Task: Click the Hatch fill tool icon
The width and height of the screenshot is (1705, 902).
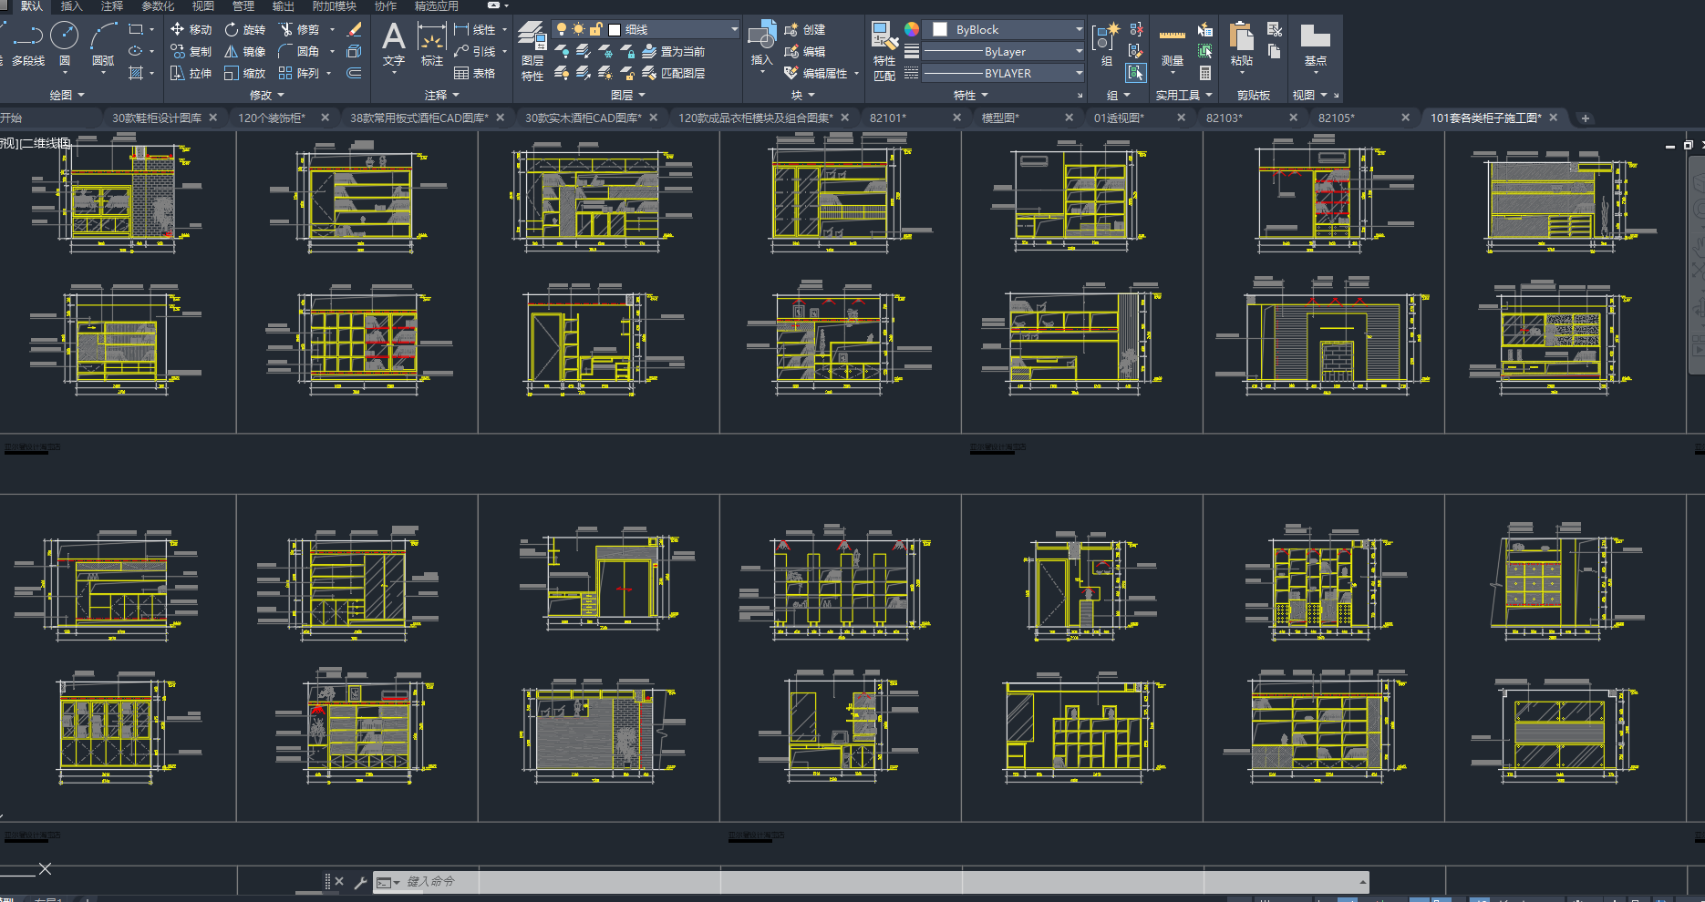Action: pos(136,73)
